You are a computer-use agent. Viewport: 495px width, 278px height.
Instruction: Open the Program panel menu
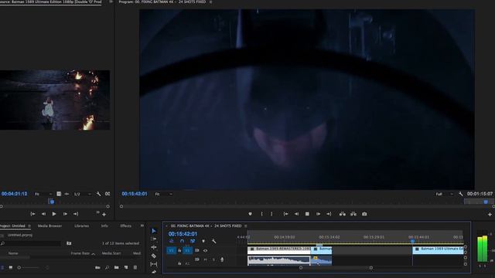[210, 2]
